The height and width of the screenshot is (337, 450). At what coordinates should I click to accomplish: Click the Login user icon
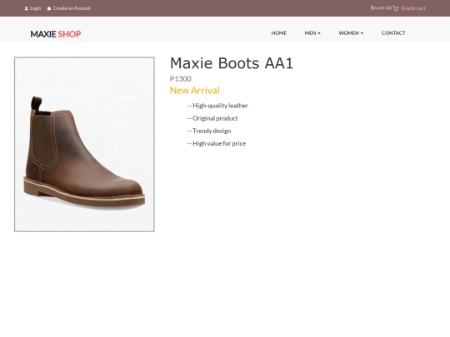click(x=27, y=8)
